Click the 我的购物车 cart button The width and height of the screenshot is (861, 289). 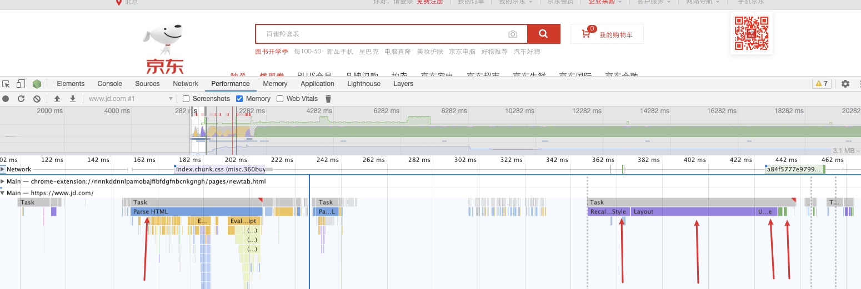[607, 34]
